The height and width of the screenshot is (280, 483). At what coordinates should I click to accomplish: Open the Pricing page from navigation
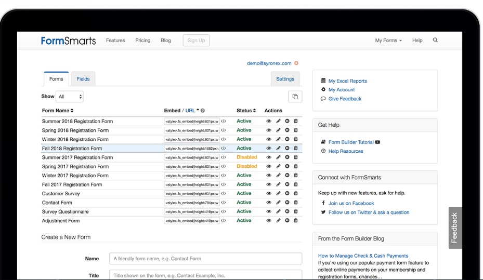[143, 41]
